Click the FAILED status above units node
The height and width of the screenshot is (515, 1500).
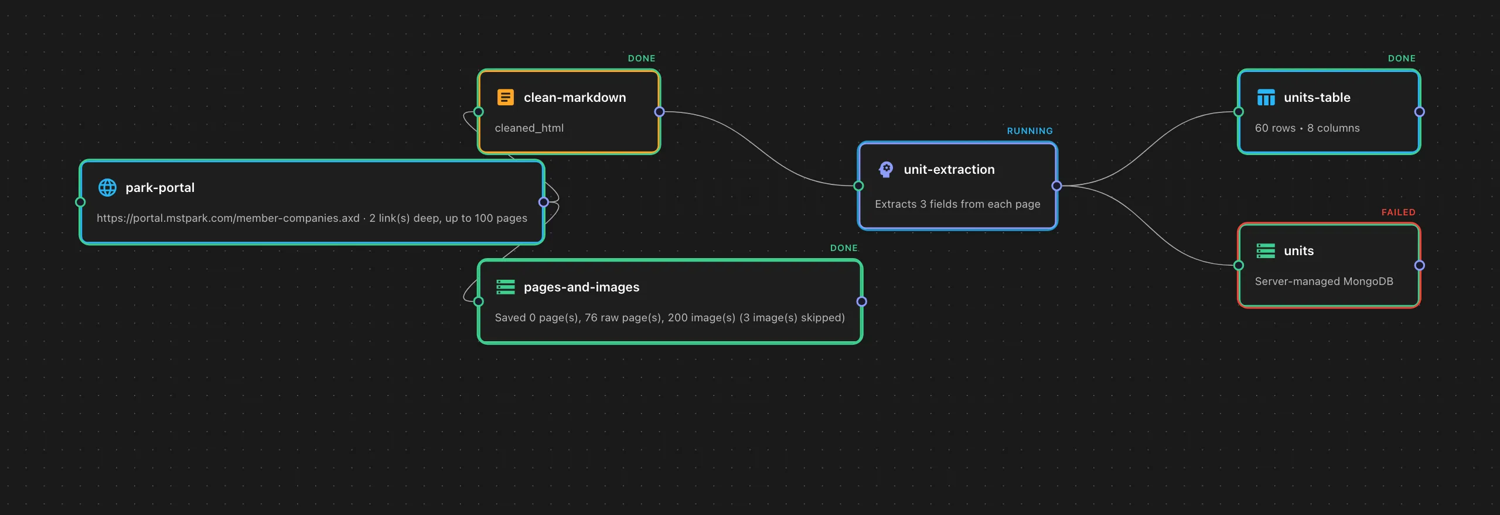(x=1398, y=212)
